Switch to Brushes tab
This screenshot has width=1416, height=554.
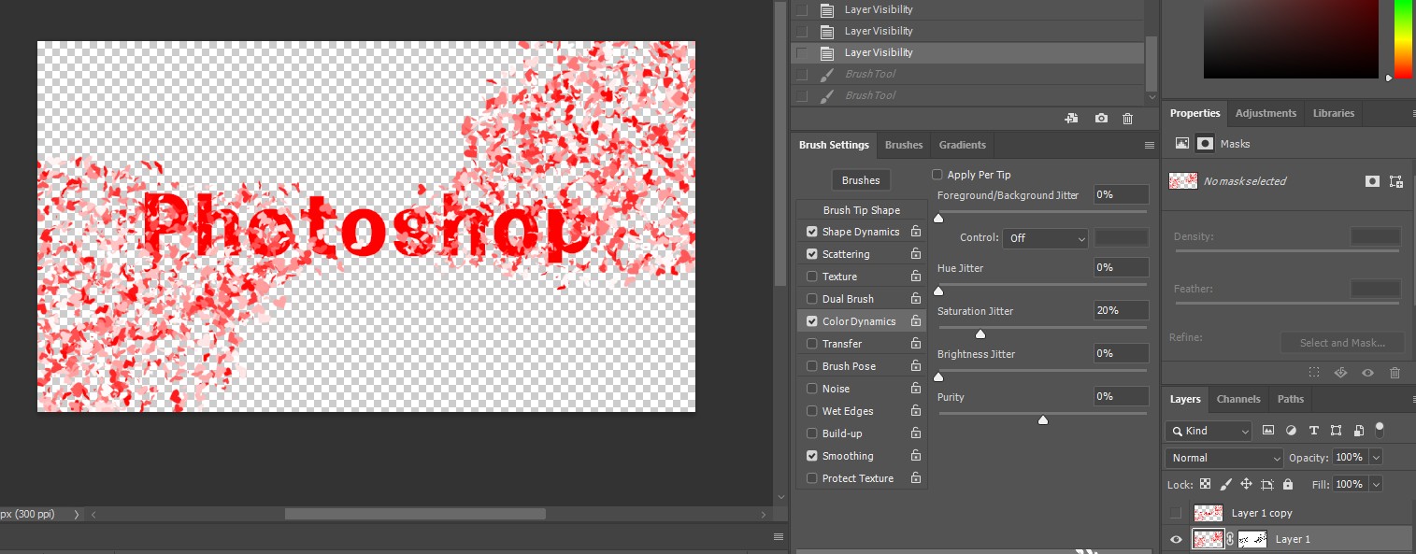point(904,145)
